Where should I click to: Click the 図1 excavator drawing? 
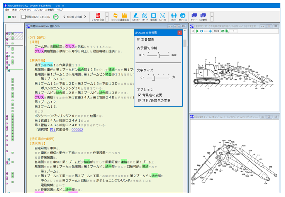[x=233, y=73]
